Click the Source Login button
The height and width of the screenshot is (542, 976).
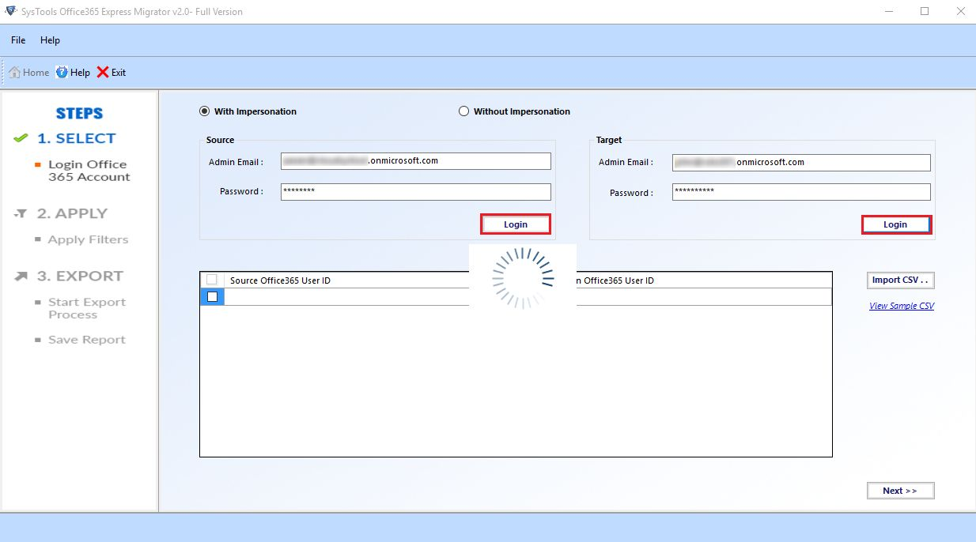coord(516,224)
